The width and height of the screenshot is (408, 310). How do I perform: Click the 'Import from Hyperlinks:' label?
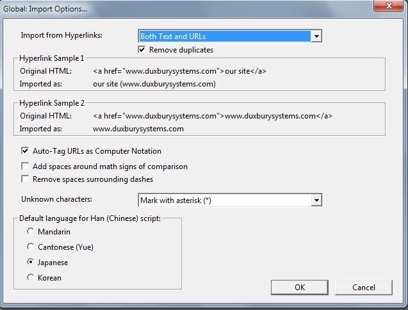click(61, 35)
